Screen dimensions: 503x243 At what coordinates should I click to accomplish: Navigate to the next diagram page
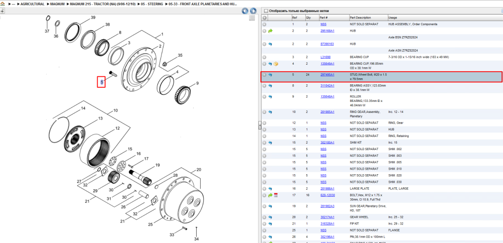coord(253,11)
